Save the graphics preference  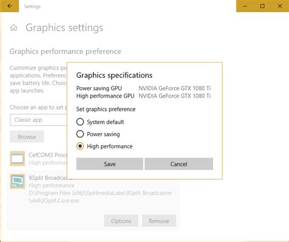[110, 164]
